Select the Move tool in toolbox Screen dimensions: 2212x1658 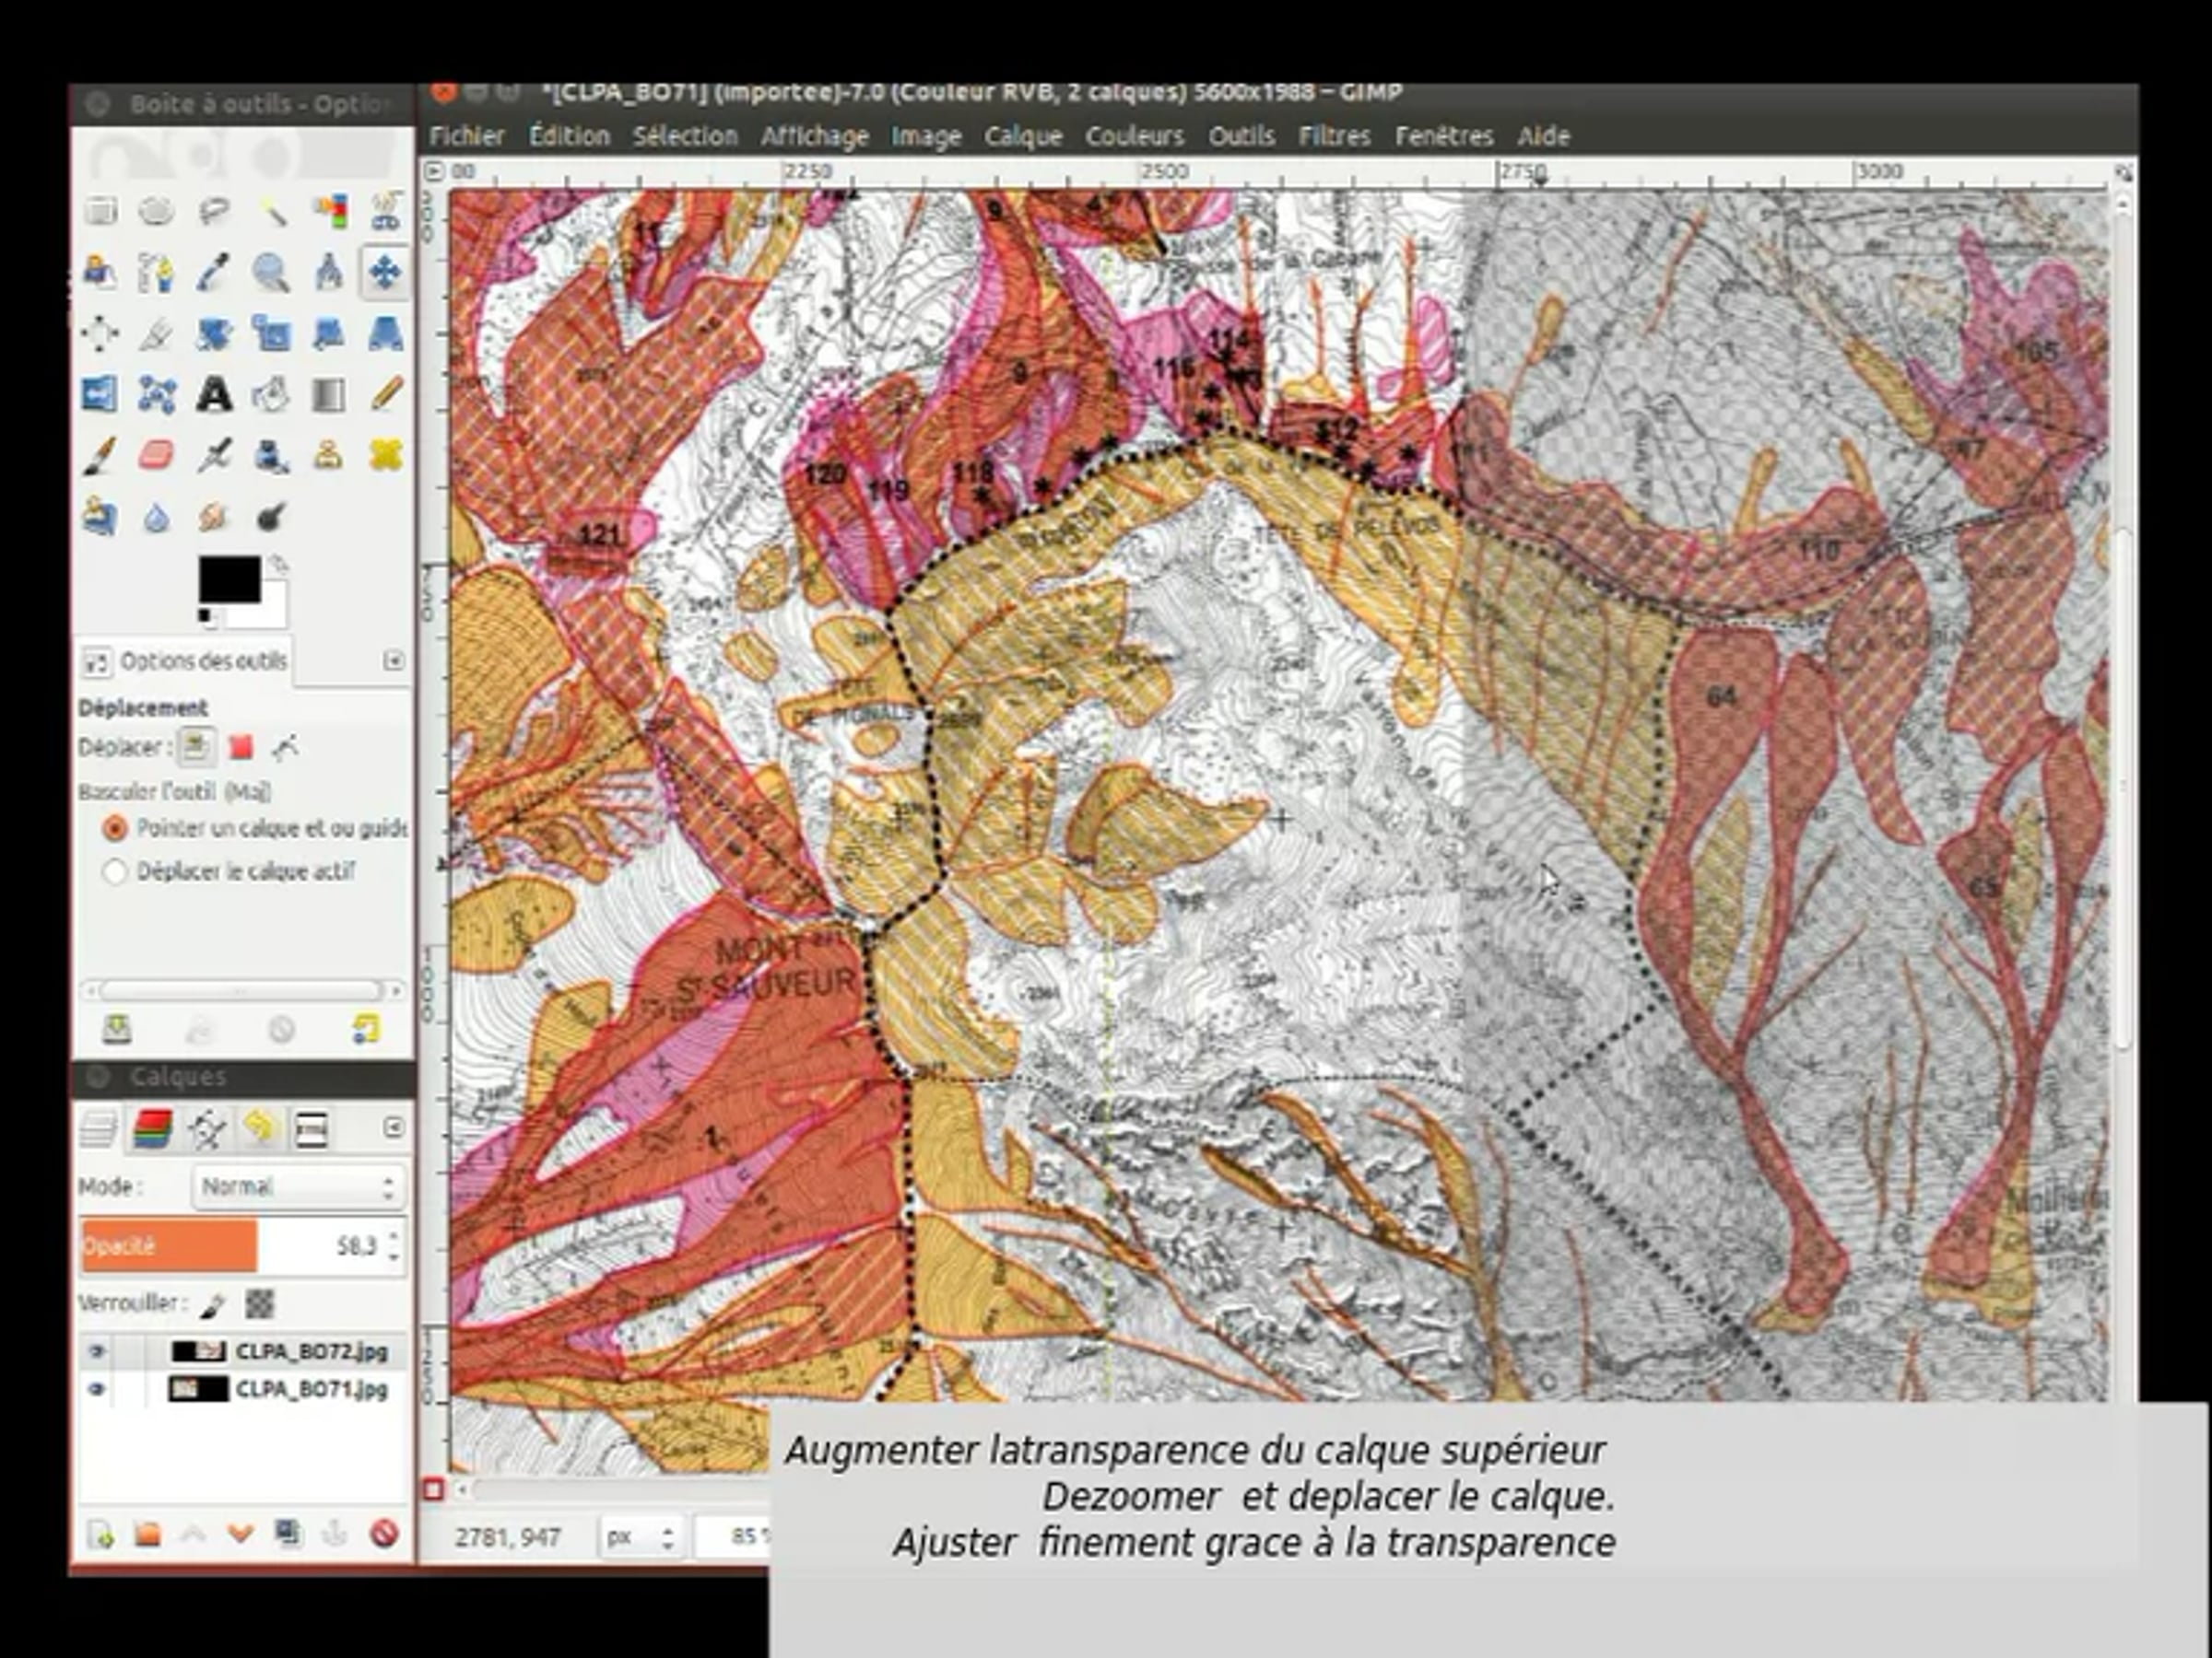tap(385, 272)
